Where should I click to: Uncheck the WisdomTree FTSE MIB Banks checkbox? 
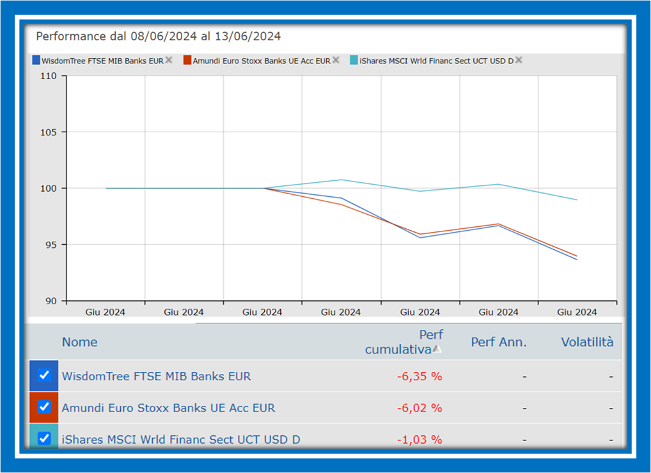[44, 375]
